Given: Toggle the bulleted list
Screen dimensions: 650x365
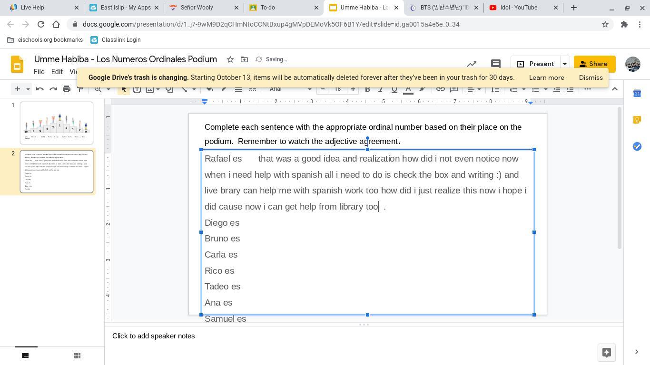Looking at the screenshot, I should [535, 89].
